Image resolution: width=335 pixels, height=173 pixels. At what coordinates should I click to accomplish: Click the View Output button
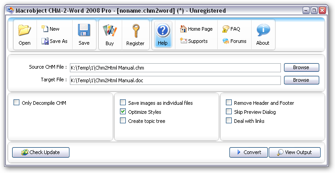[x=294, y=152]
